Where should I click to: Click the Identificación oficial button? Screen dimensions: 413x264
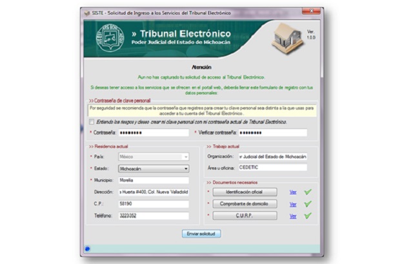click(245, 192)
